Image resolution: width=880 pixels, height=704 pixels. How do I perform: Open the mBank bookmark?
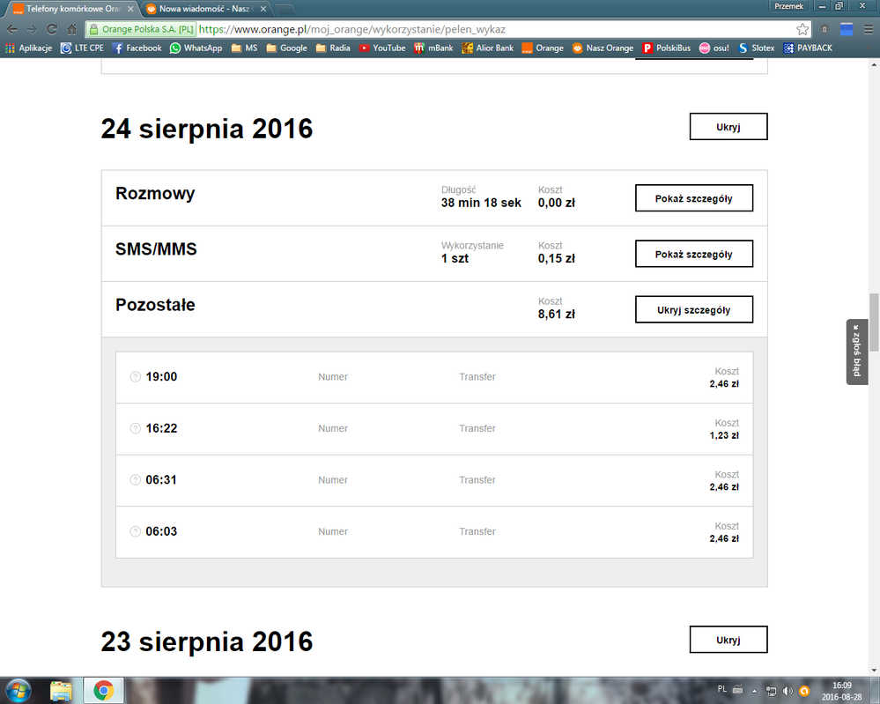[x=433, y=48]
